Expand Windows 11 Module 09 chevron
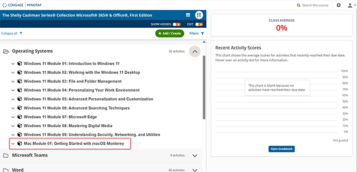 (x=13, y=135)
